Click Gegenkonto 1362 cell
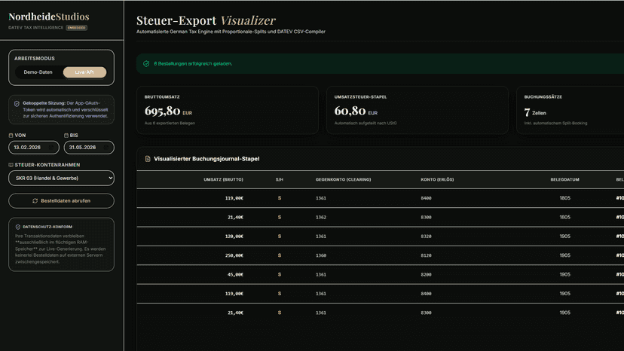 pos(321,217)
